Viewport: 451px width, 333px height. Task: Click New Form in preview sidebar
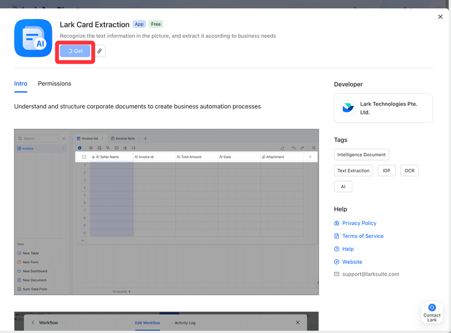[x=28, y=262]
